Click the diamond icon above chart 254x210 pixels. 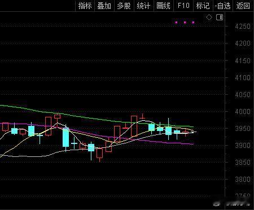(209, 17)
